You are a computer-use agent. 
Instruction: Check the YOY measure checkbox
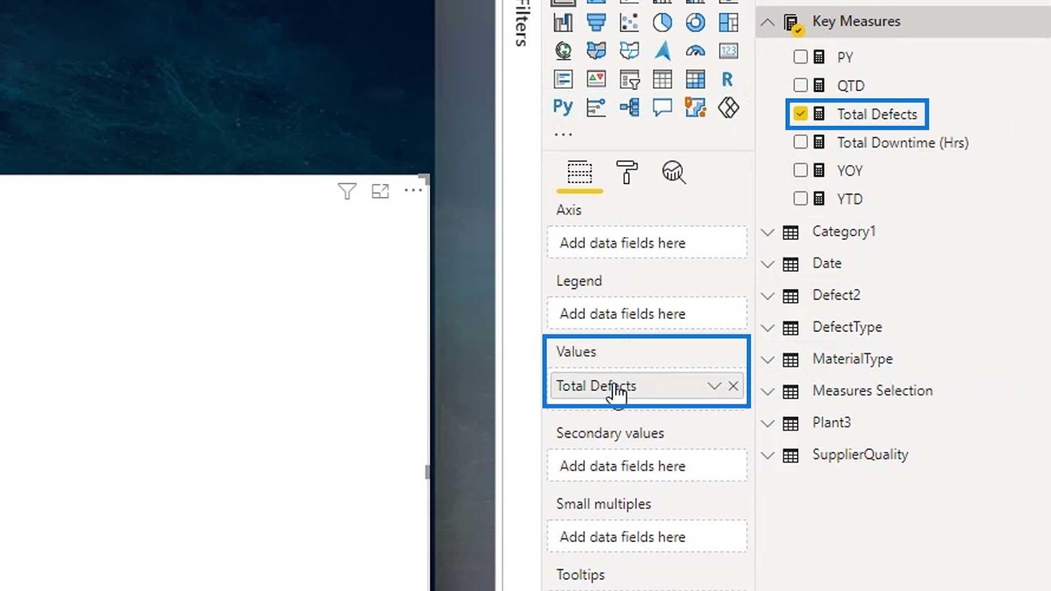(800, 170)
